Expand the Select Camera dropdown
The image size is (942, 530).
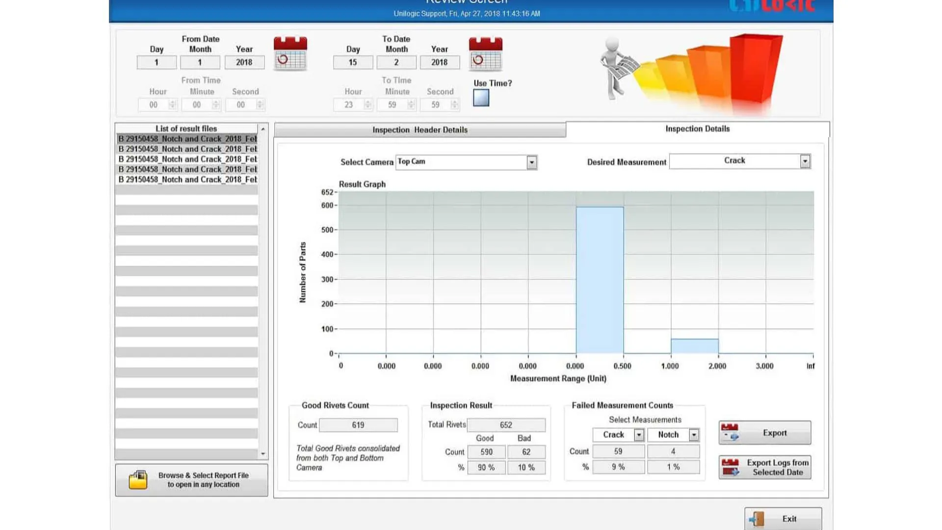click(x=531, y=162)
